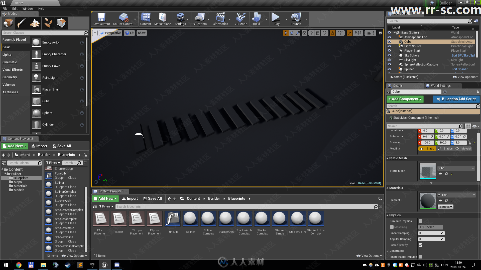Open Chrome from the taskbar
This screenshot has width=481, height=270.
pos(19,265)
